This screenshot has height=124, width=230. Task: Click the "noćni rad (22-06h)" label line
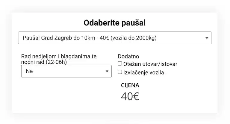(44, 62)
